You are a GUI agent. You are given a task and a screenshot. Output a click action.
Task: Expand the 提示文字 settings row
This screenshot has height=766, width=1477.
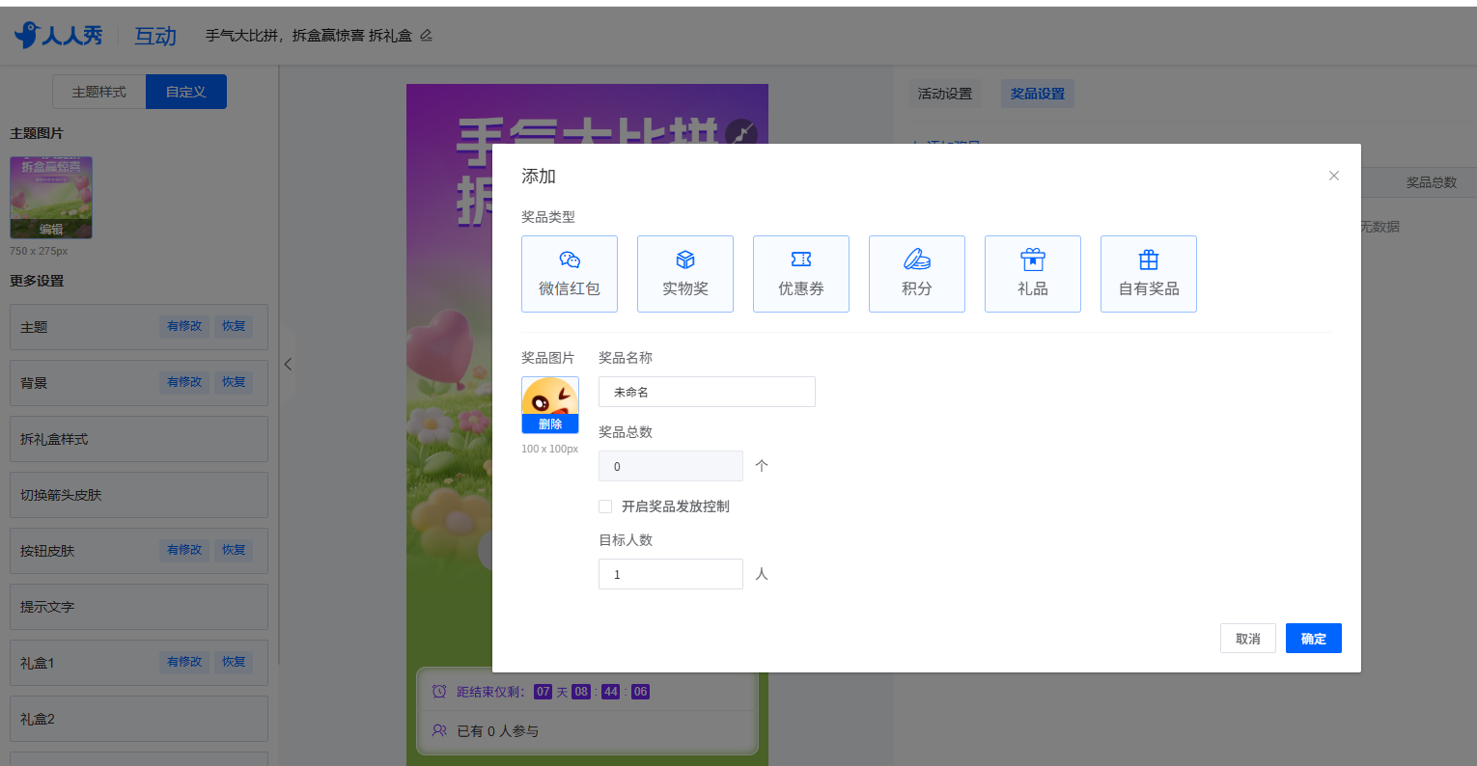click(x=139, y=607)
